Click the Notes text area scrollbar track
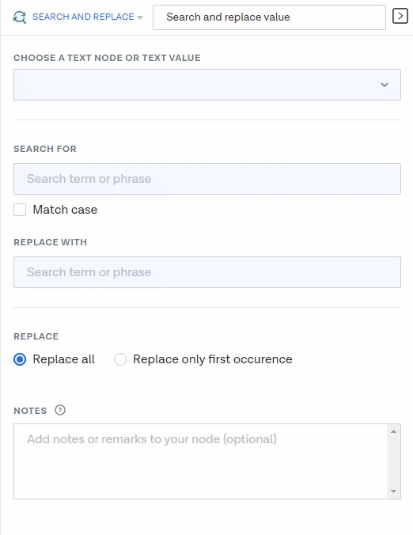413x535 pixels. [x=393, y=461]
